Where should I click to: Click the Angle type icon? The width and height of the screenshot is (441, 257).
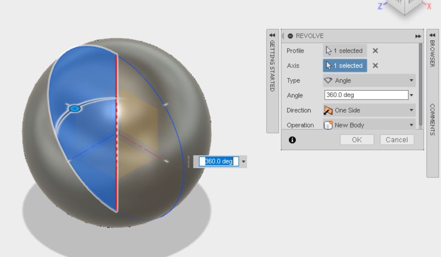tap(328, 81)
